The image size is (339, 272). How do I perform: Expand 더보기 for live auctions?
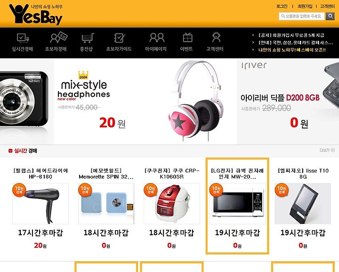point(327,150)
